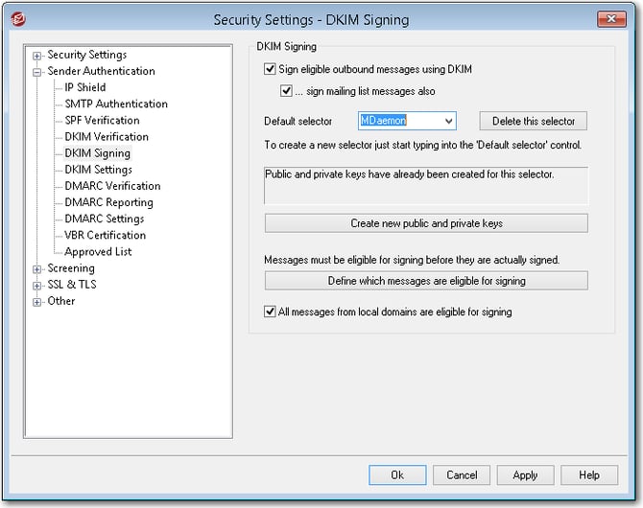643x508 pixels.
Task: Expand the Security Settings tree node
Action: [x=36, y=56]
